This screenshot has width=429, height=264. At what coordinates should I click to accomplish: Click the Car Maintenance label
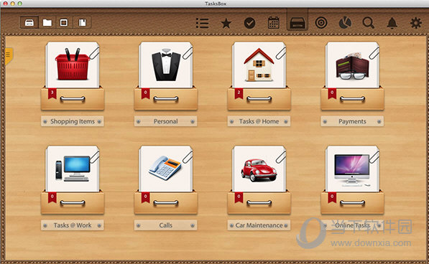259,225
